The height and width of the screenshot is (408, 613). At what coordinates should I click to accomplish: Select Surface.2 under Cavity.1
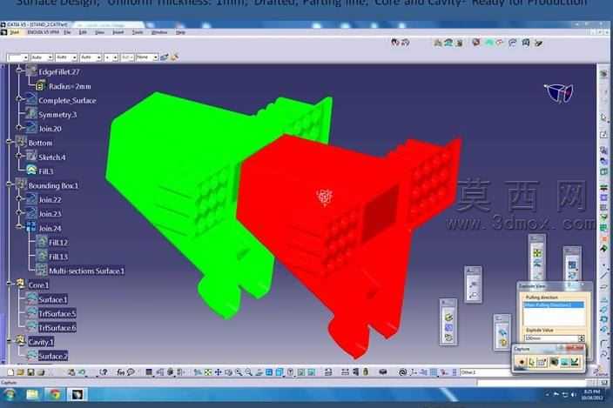click(x=53, y=356)
